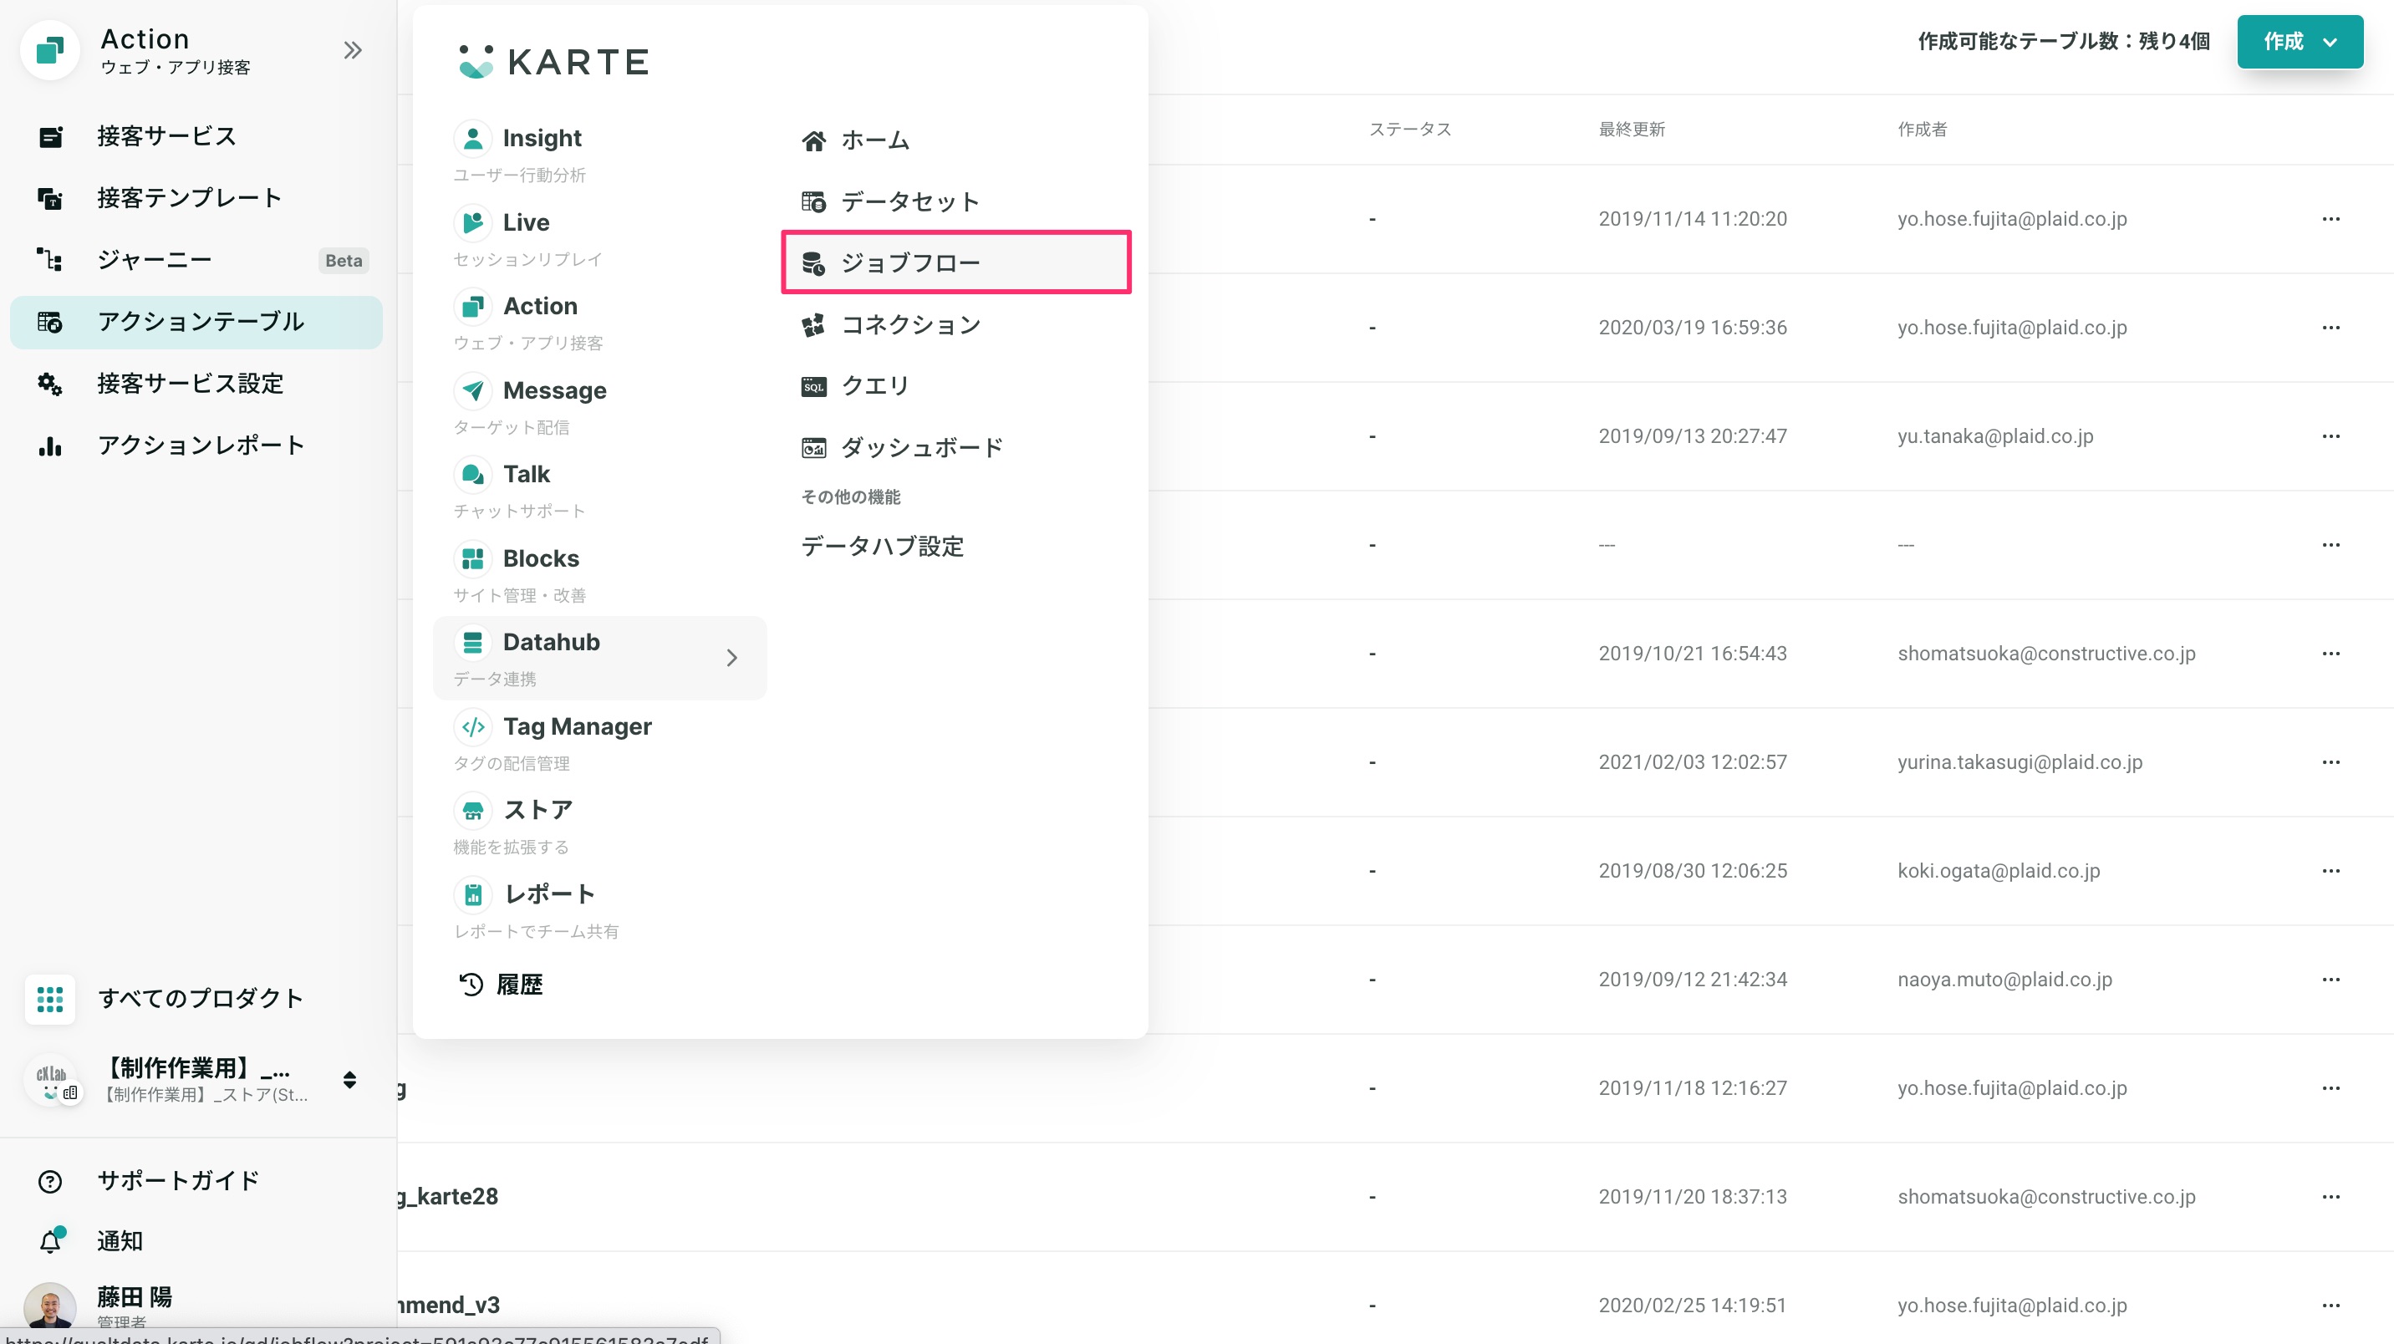Click the アクションテーブル sidebar item

pyautogui.click(x=199, y=321)
